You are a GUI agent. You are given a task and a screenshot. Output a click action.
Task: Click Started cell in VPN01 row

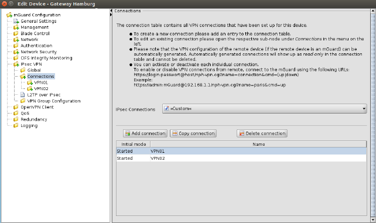(x=134, y=151)
